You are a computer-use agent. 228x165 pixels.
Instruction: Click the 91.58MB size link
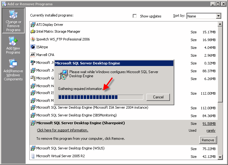tap(209, 124)
